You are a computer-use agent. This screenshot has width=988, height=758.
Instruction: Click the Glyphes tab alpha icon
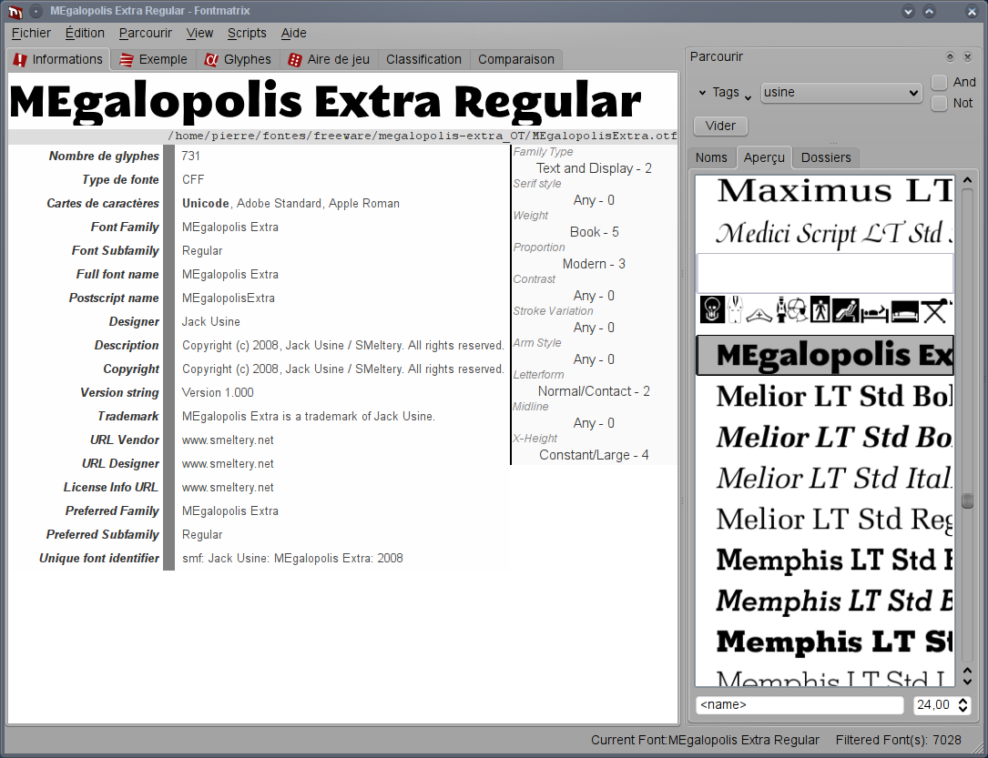211,60
